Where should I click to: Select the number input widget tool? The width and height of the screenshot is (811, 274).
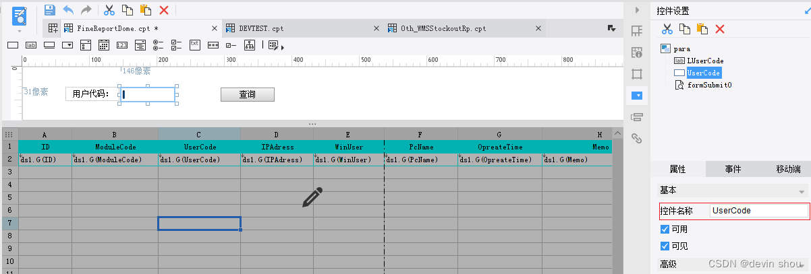122,45
